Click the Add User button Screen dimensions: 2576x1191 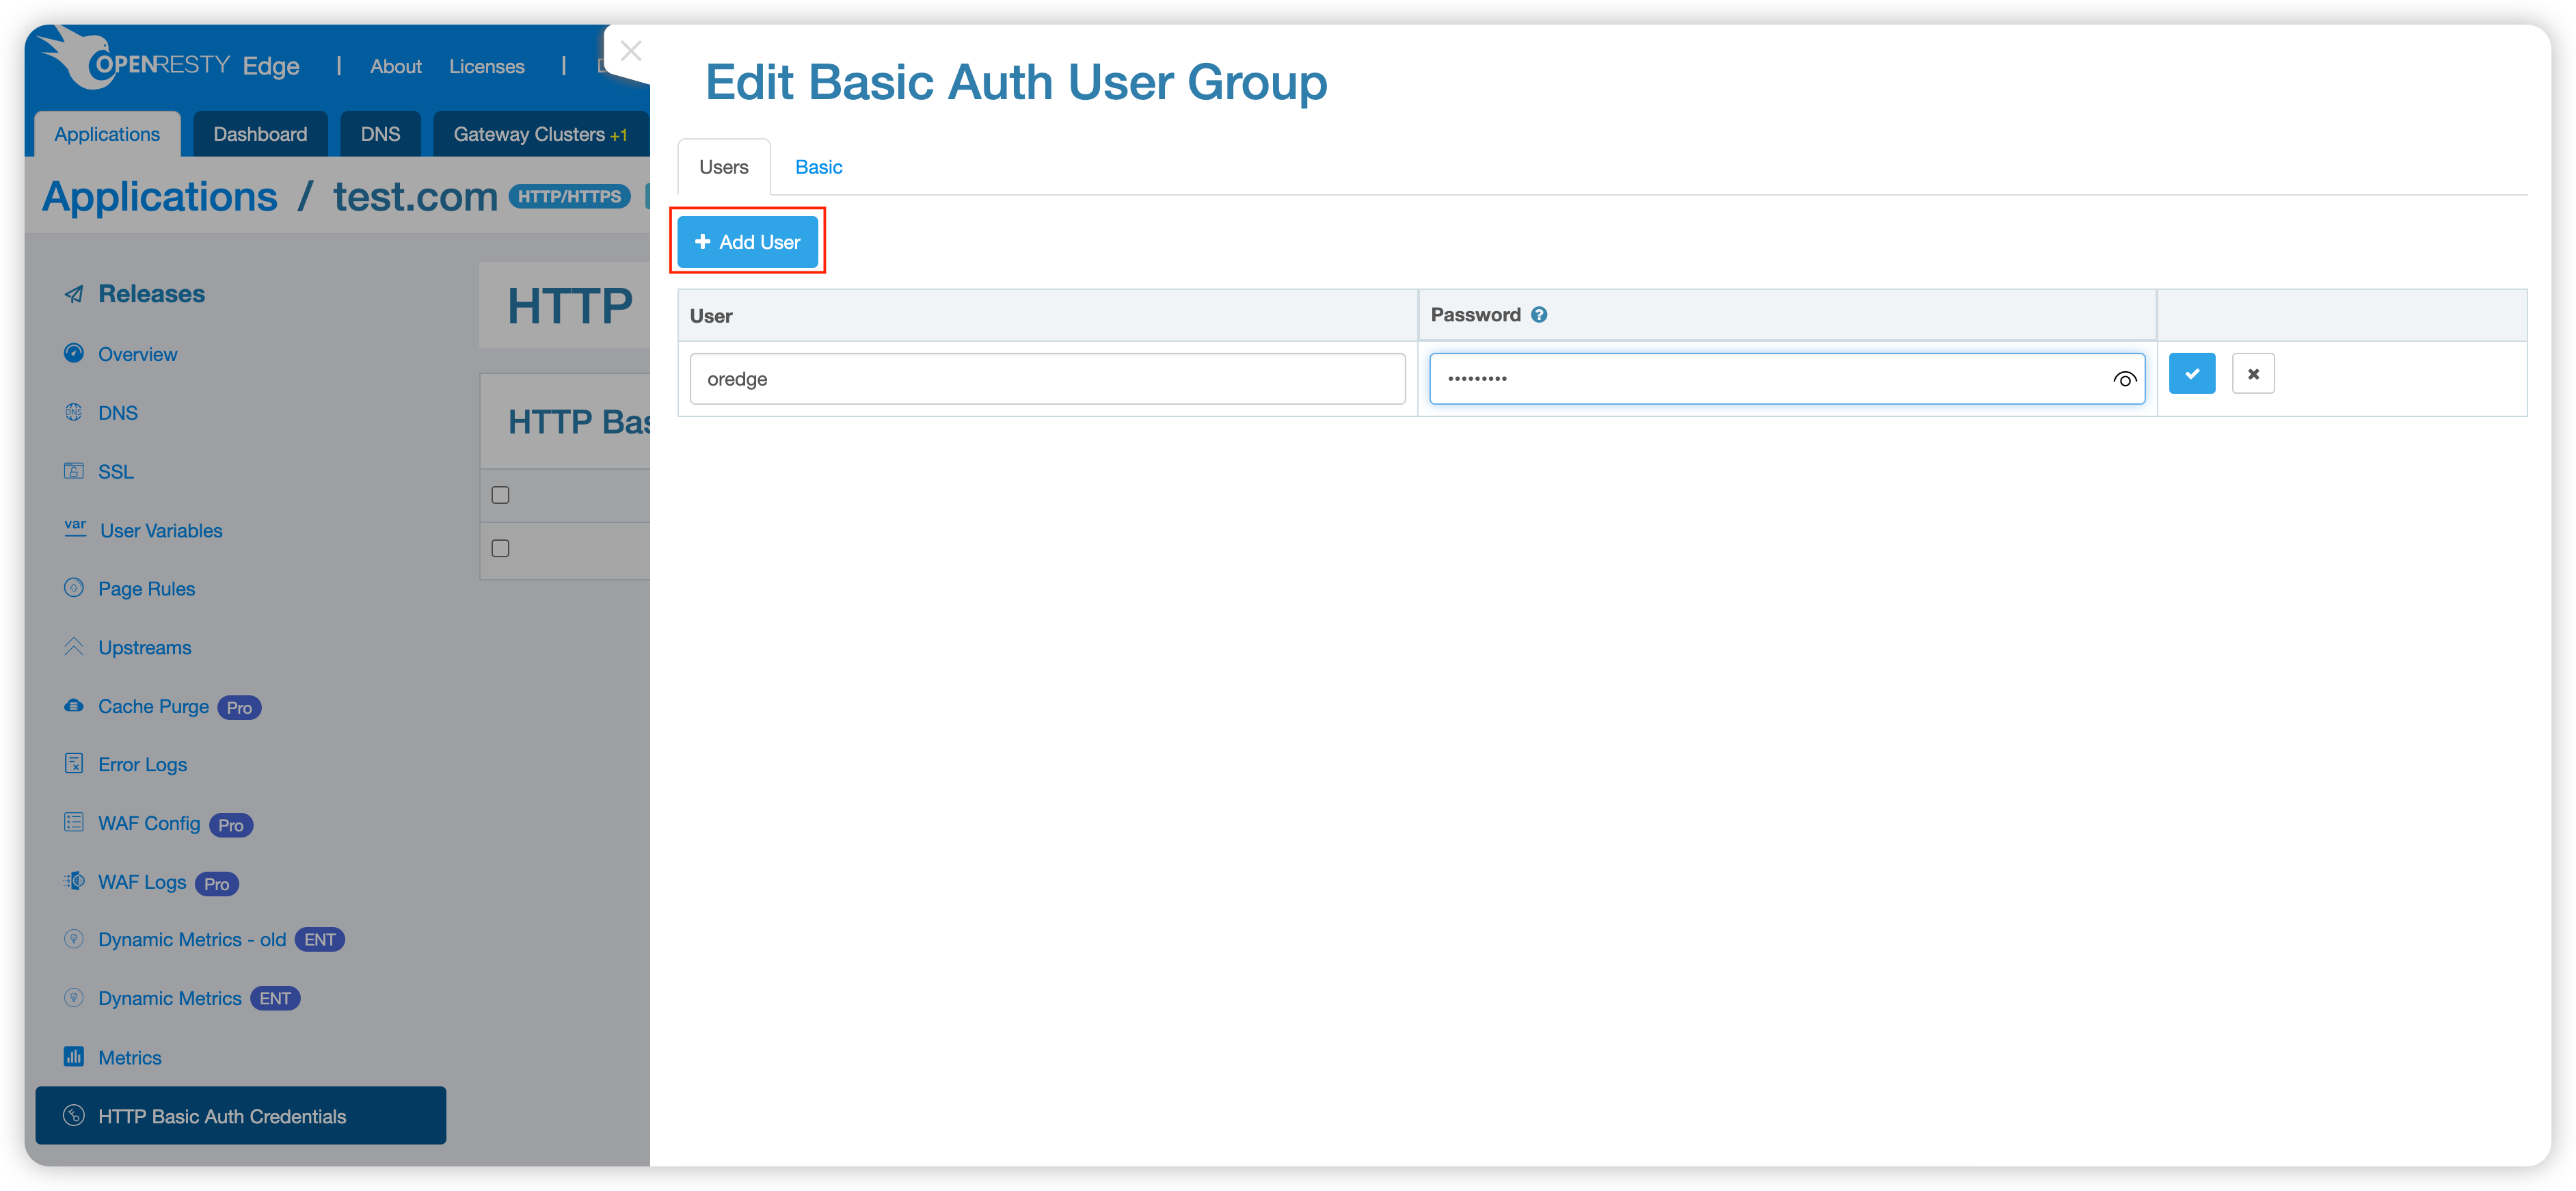[747, 242]
